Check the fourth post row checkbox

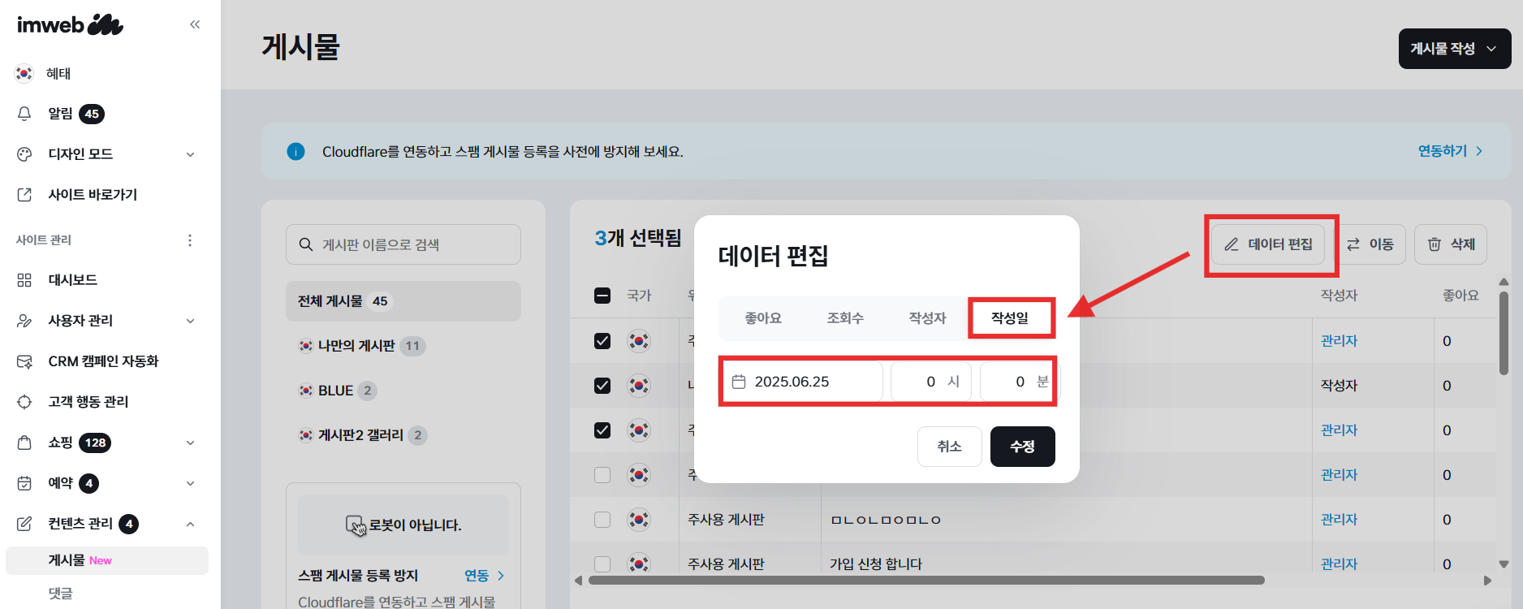click(602, 475)
